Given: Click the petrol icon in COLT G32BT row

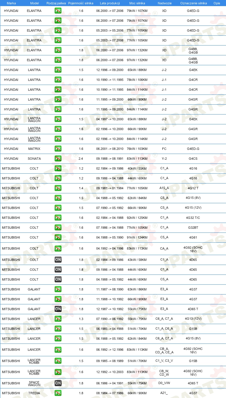Looking at the screenshot, I should click(x=58, y=228).
